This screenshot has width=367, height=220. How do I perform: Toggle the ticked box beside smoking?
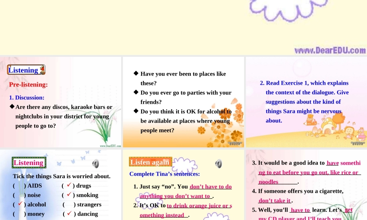click(x=68, y=195)
